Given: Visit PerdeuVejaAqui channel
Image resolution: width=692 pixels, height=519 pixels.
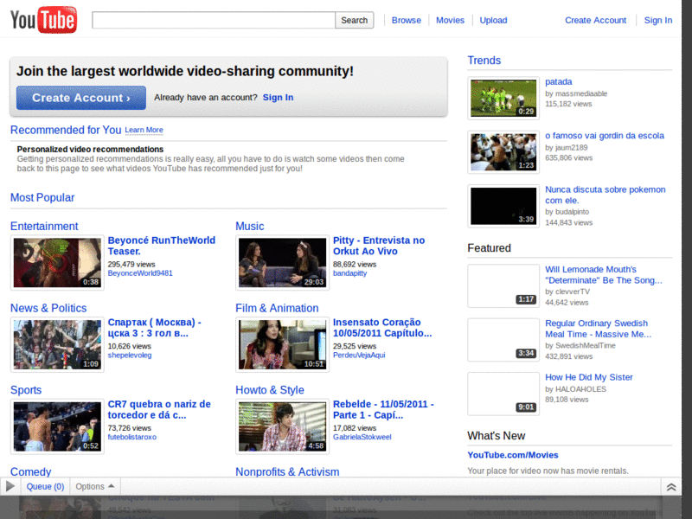Looking at the screenshot, I should (359, 355).
